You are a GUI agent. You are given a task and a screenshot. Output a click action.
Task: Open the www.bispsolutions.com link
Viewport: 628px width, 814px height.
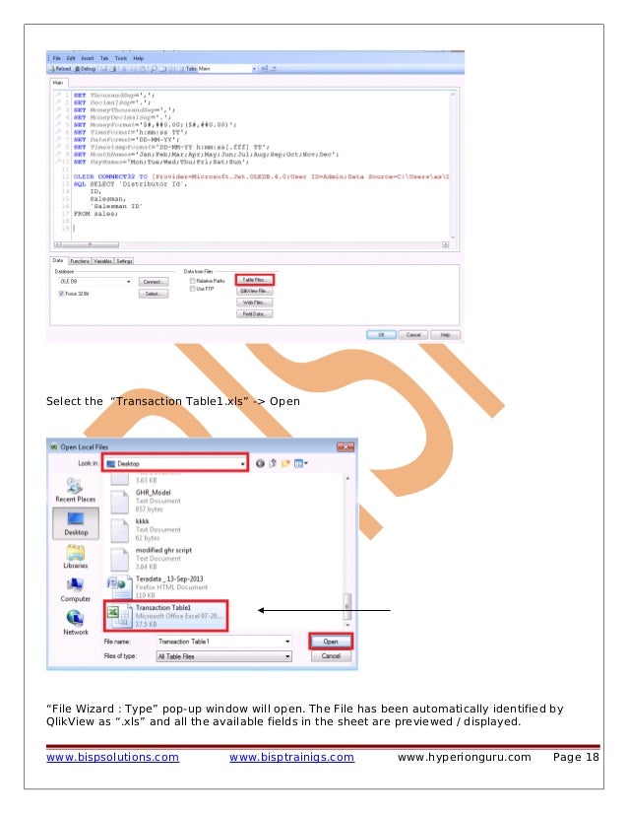tap(112, 758)
